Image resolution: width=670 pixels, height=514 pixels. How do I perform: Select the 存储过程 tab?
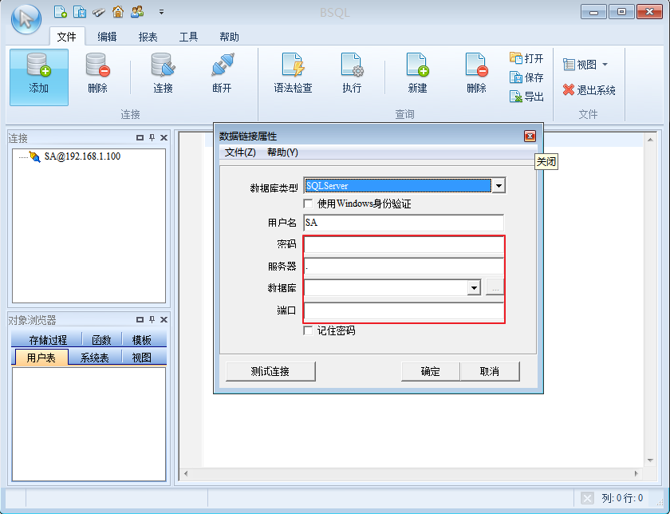pyautogui.click(x=47, y=340)
